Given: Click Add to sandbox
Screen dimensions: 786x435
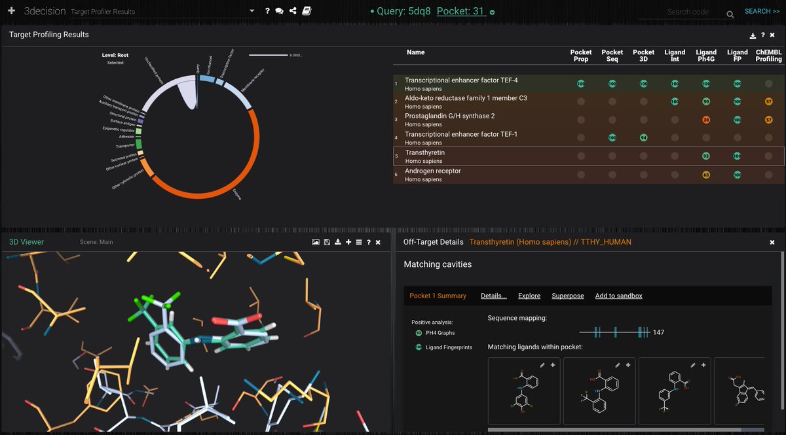Looking at the screenshot, I should (x=619, y=296).
